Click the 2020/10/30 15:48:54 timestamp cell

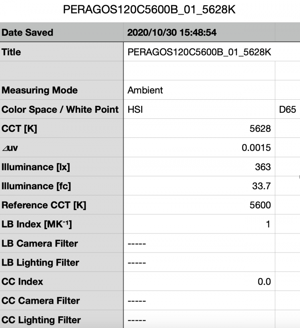point(199,32)
